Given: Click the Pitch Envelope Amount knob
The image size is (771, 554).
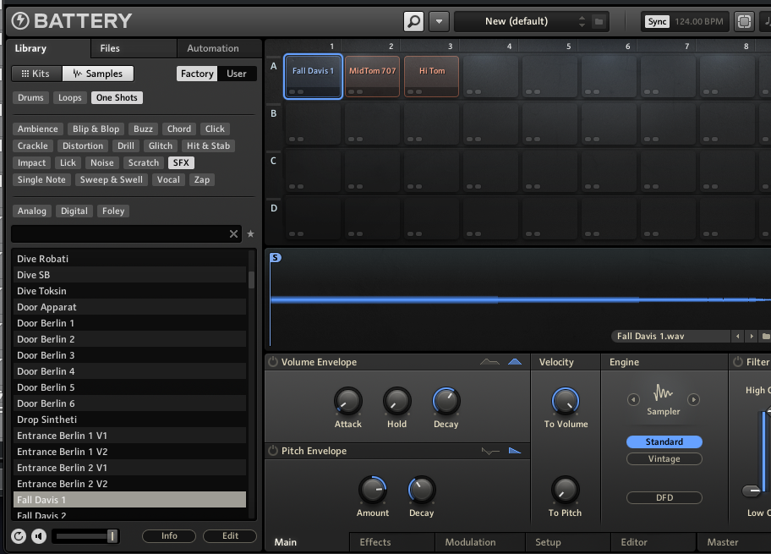Looking at the screenshot, I should pos(373,490).
